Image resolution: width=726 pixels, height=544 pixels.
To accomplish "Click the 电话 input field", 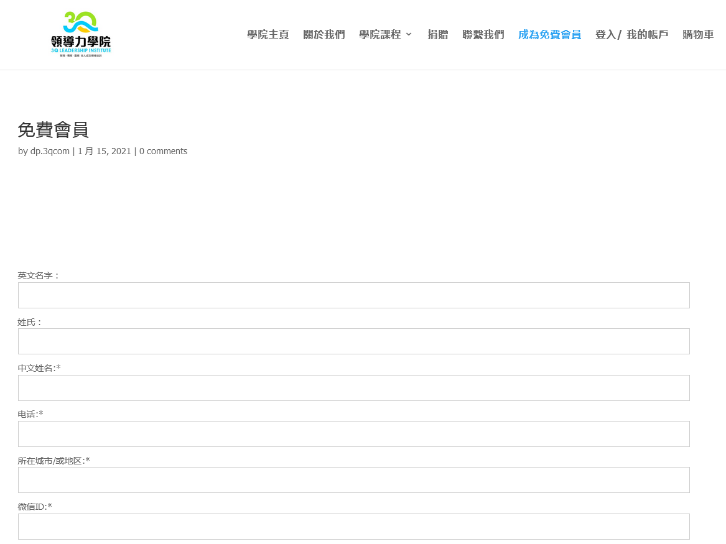I will click(354, 434).
